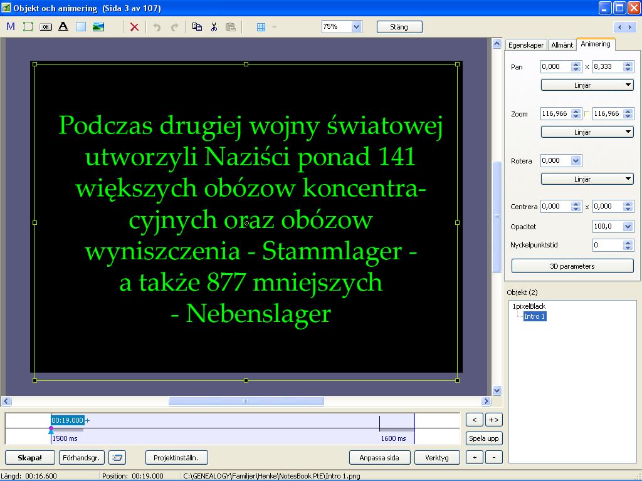Adjust the Centrera X spinner
Image resolution: width=642 pixels, height=481 pixels.
(576, 207)
